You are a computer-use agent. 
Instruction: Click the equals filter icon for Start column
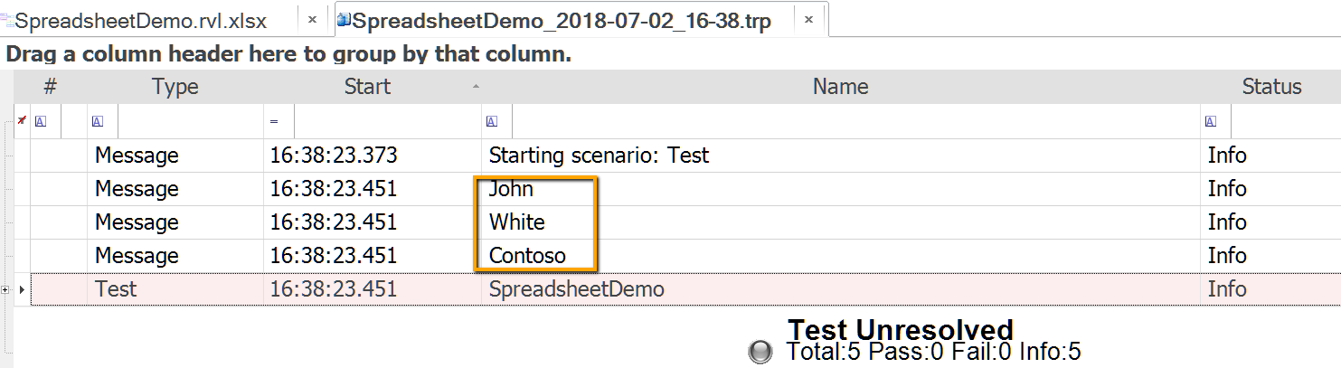point(274,122)
